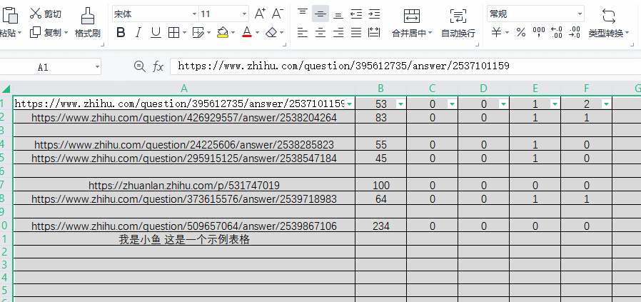Select the column A header
The image size is (641, 302).
[184, 89]
